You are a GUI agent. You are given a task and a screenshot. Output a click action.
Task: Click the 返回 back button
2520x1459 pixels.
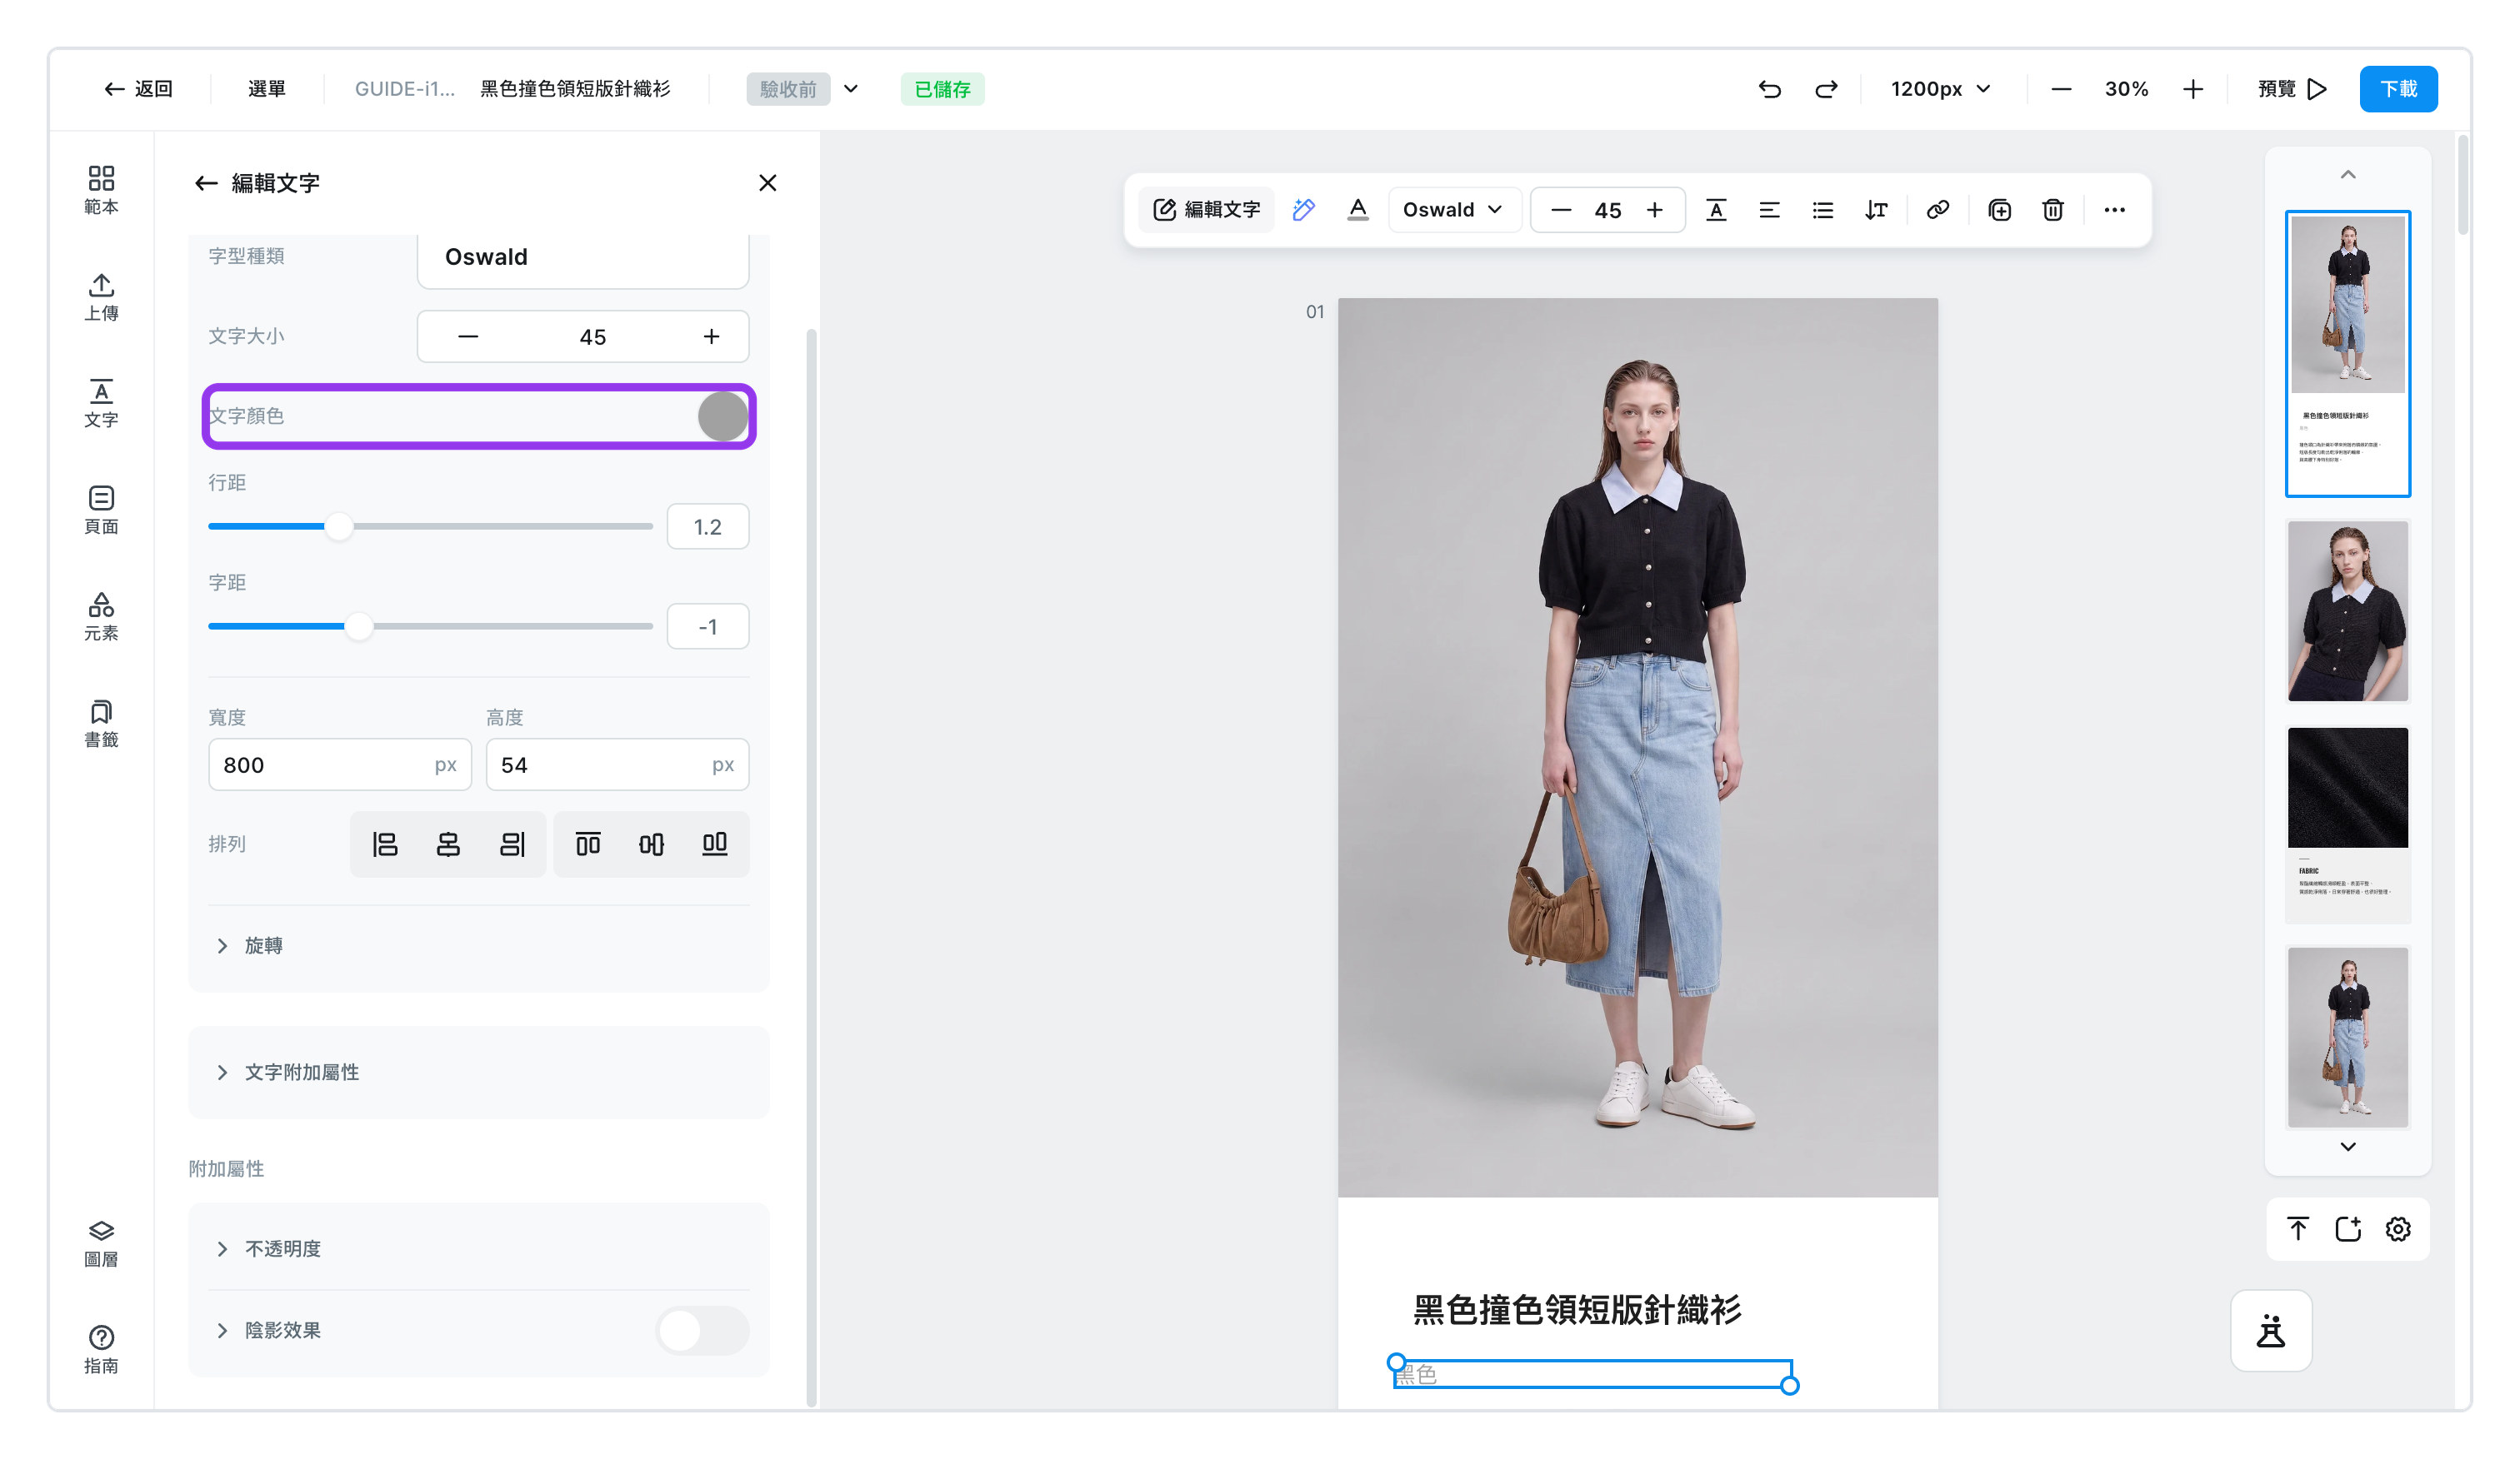[138, 89]
